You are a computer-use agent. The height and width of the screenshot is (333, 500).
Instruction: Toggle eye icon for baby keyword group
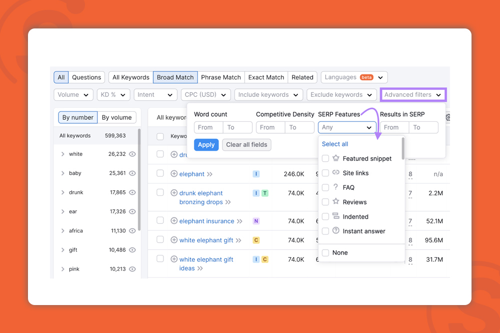point(132,173)
